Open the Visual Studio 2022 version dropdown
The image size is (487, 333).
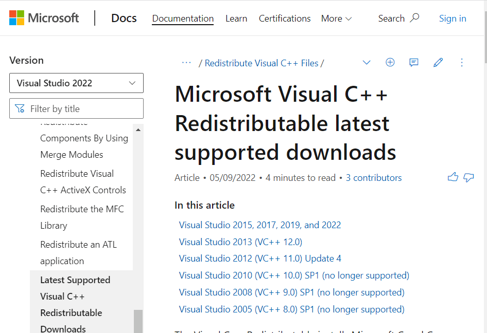76,83
